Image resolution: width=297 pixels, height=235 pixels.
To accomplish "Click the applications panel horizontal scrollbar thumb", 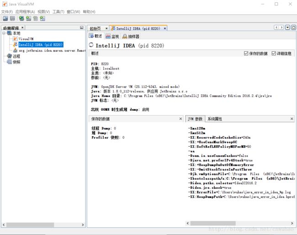I will pyautogui.click(x=30, y=225).
